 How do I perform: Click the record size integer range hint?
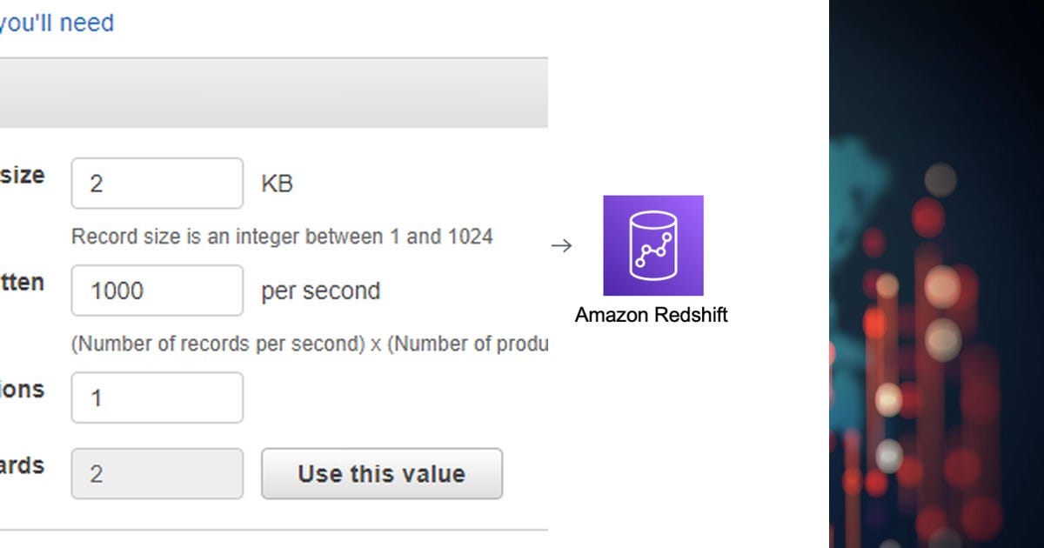[x=282, y=237]
